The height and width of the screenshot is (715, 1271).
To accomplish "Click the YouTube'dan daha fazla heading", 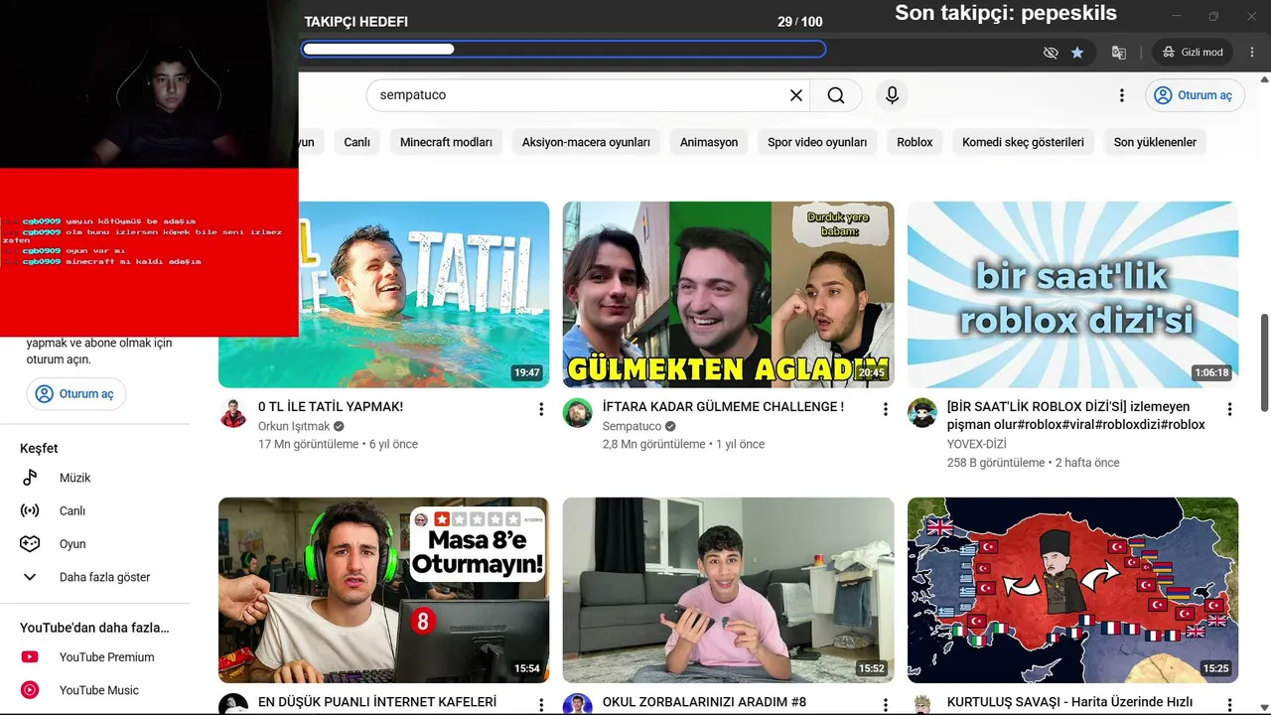I will 94,628.
